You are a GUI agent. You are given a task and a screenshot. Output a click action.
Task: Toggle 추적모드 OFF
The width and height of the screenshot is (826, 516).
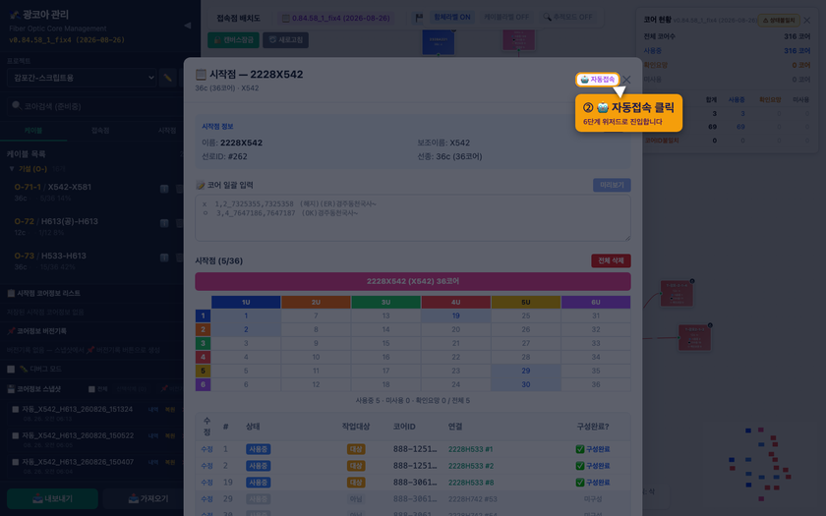click(568, 18)
